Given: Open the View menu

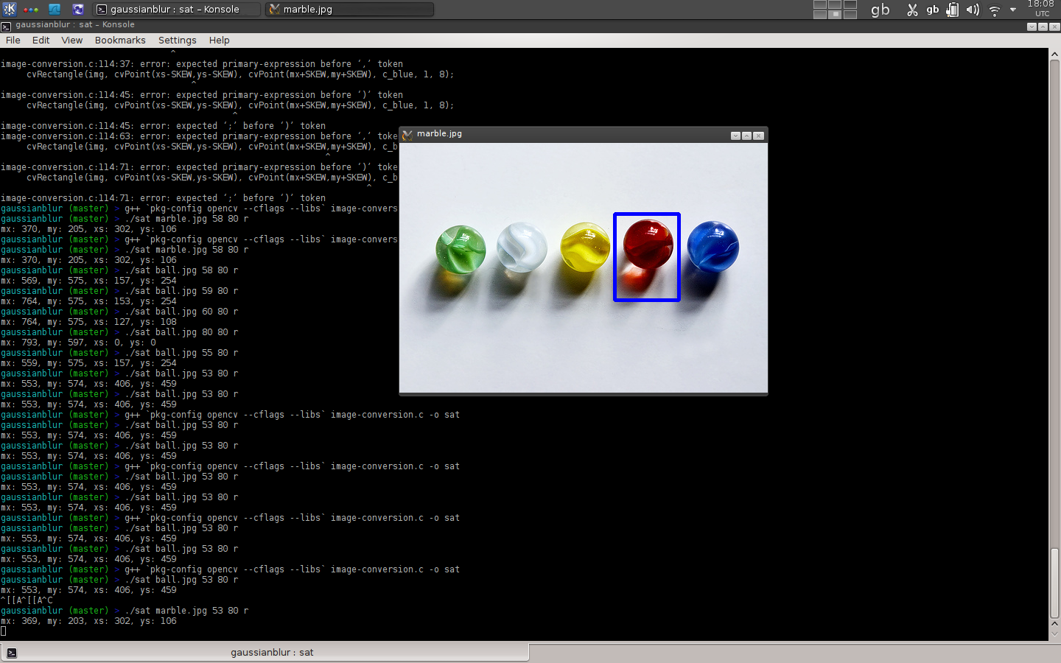Looking at the screenshot, I should 71,41.
